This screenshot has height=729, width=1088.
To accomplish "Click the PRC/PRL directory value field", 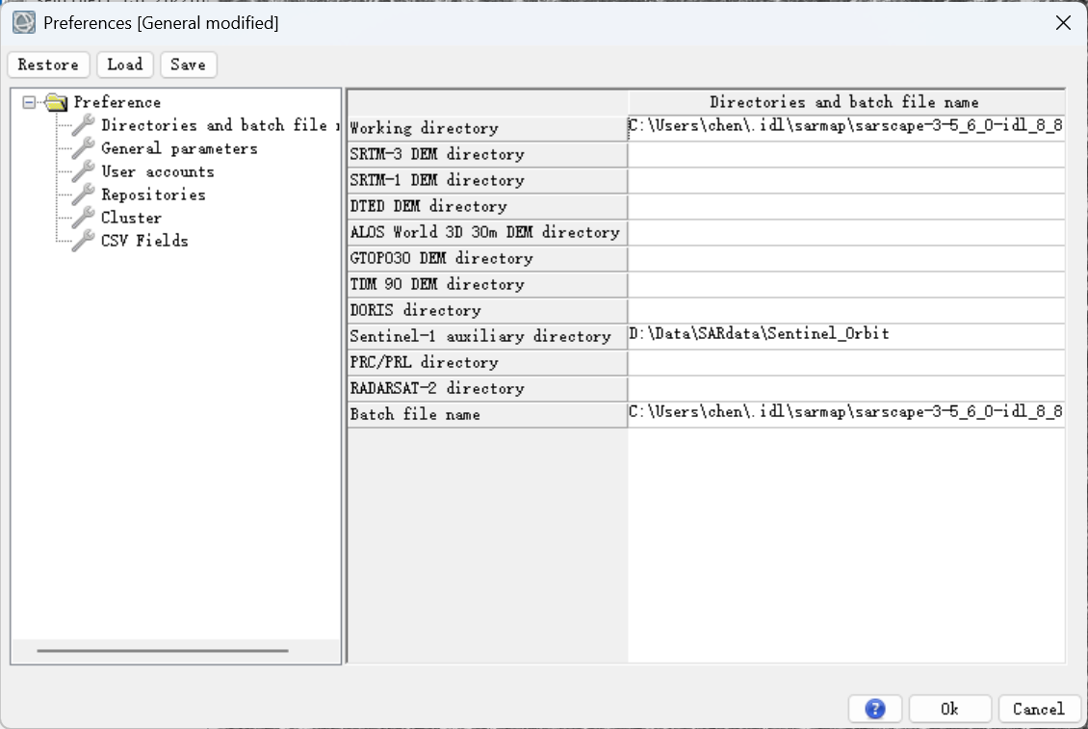I will 845,362.
